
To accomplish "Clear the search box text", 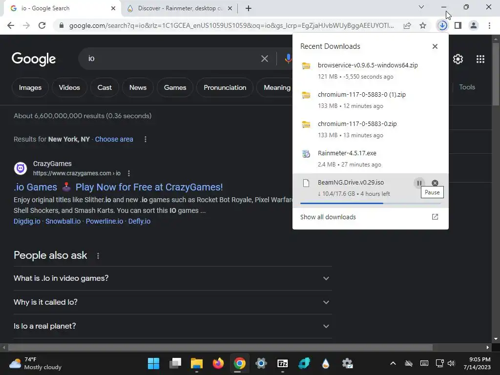I will point(265,59).
